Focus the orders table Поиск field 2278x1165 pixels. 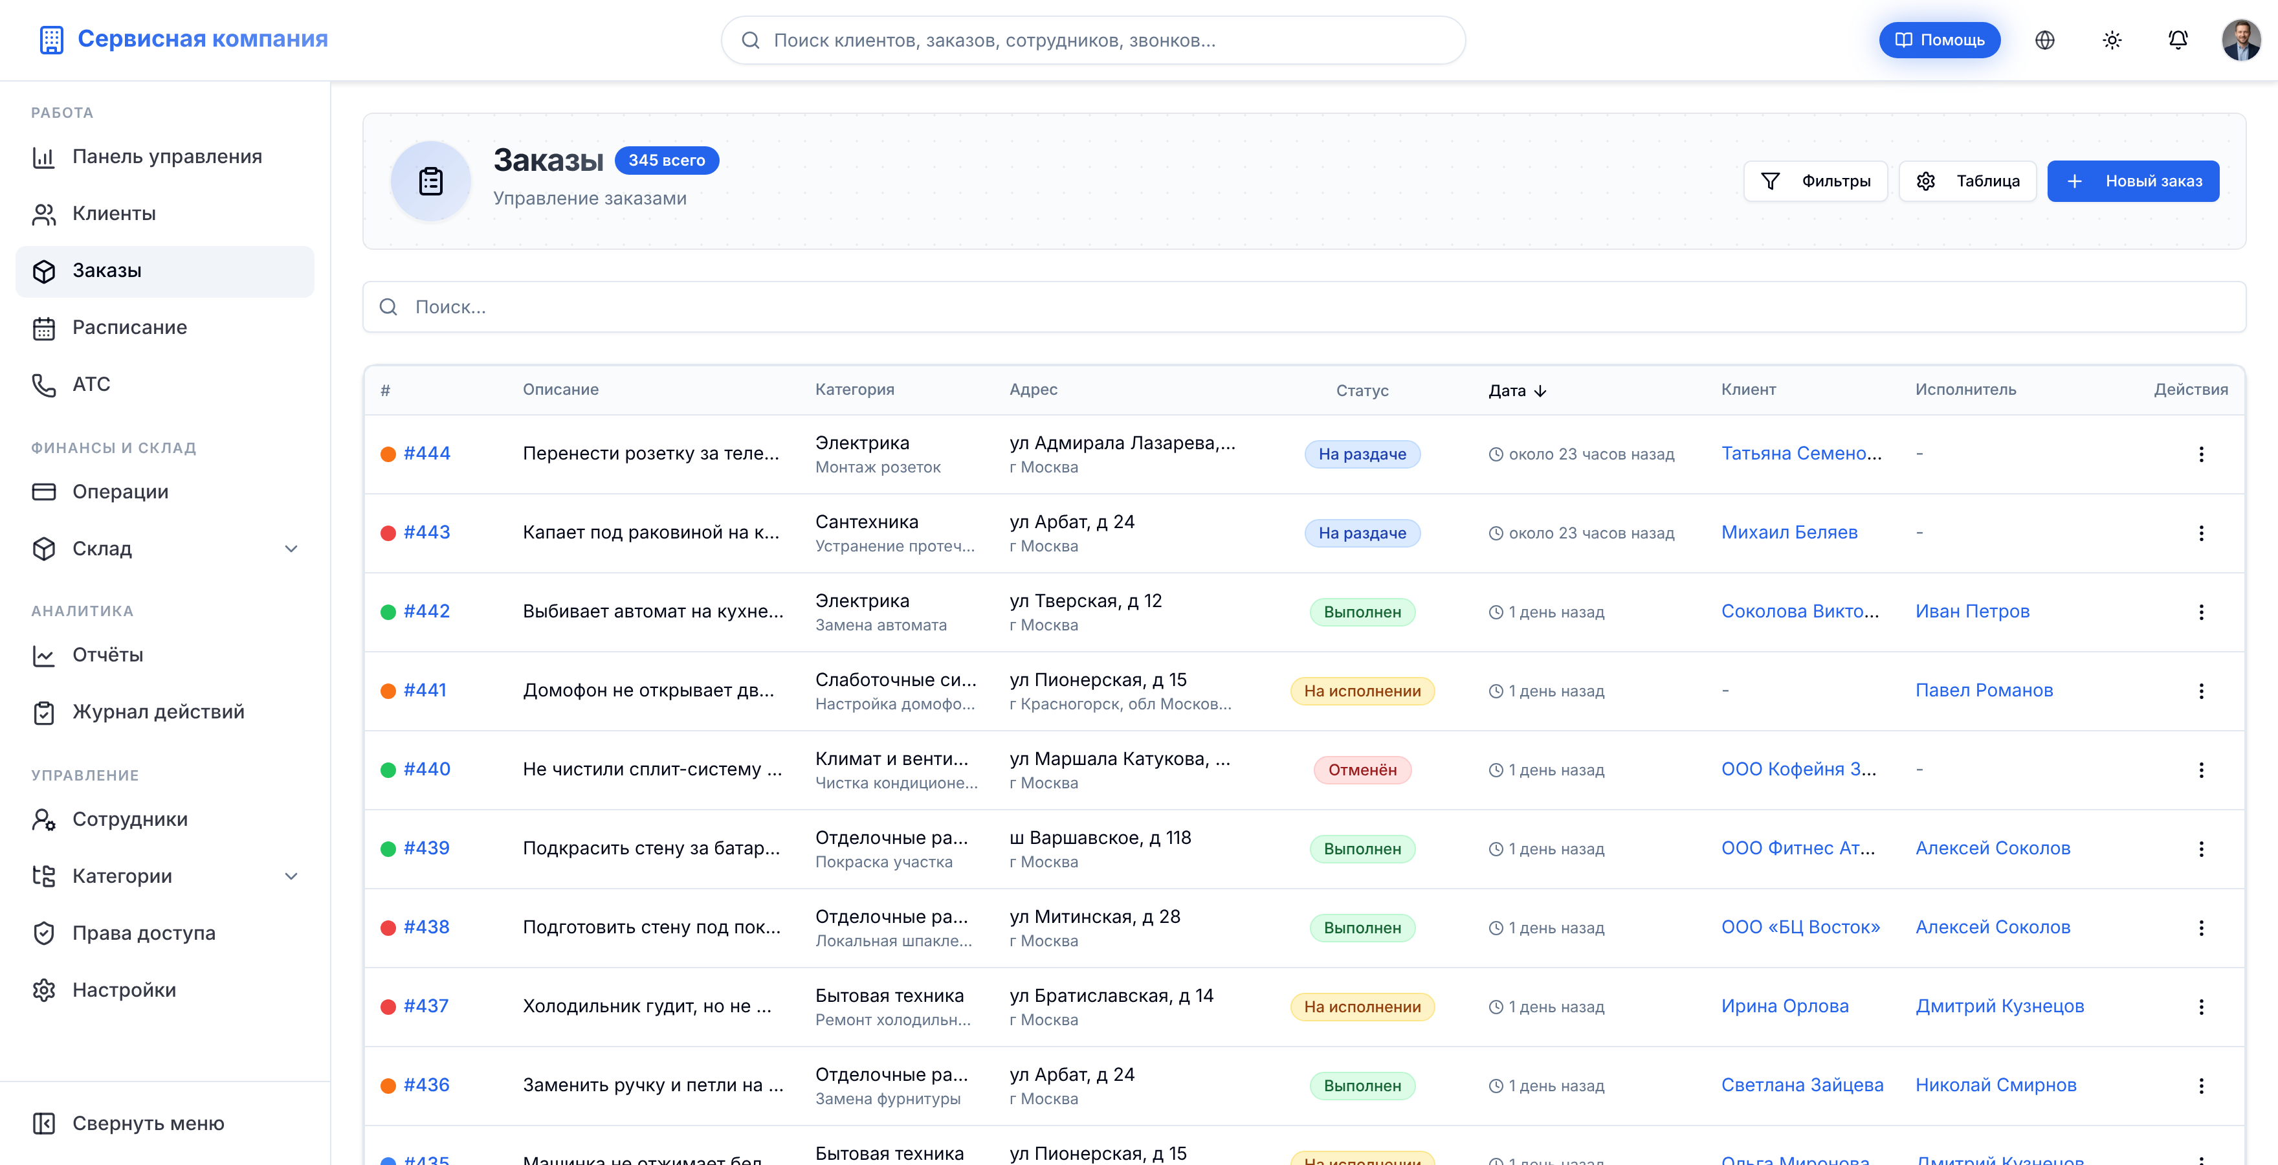(1303, 307)
